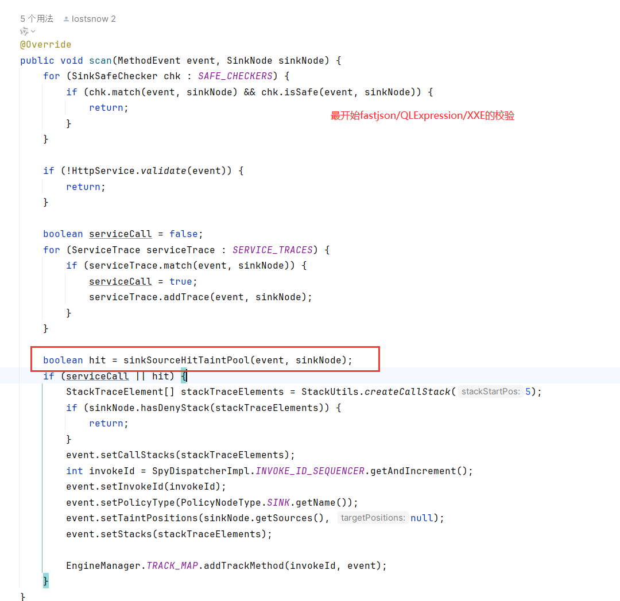The height and width of the screenshot is (601, 620).
Task: Click the person icon beside lostsnow
Action: click(x=66, y=19)
